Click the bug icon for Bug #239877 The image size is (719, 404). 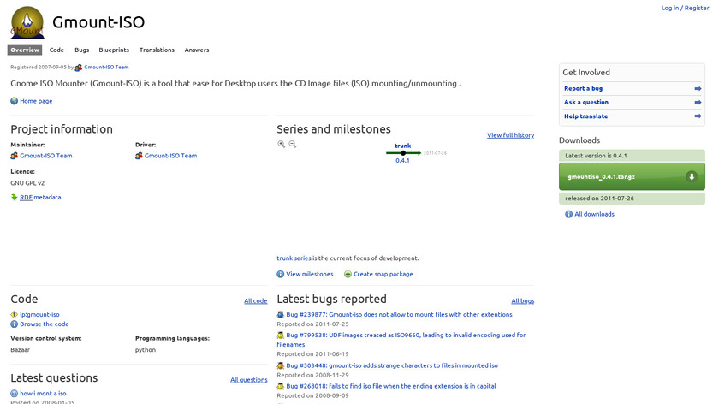pyautogui.click(x=280, y=315)
